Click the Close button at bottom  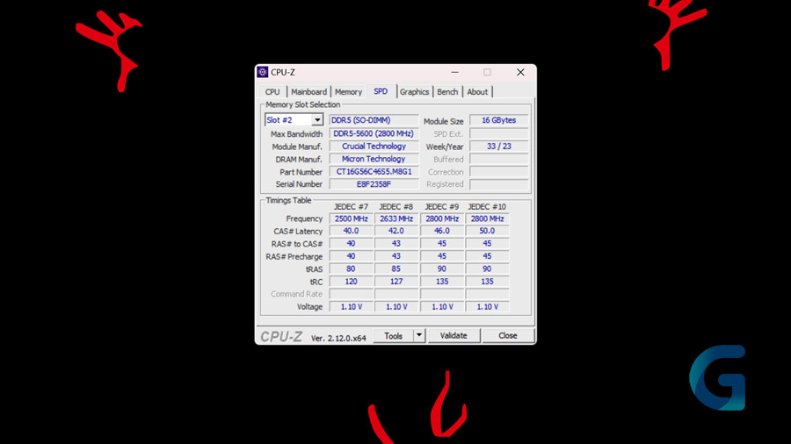point(507,336)
